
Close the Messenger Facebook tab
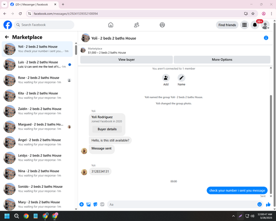[x=55, y=4]
